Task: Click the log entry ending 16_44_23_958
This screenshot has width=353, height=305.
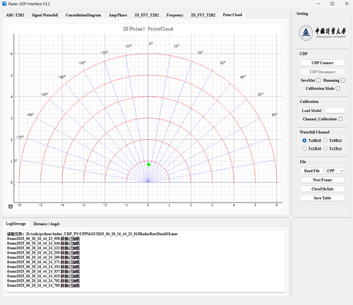Action: pos(43,239)
